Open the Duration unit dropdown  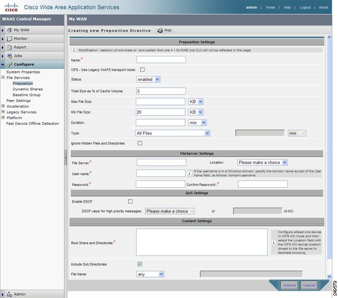coord(197,123)
